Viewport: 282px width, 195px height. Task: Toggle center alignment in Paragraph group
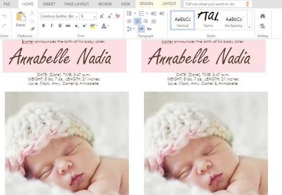pyautogui.click(x=138, y=21)
